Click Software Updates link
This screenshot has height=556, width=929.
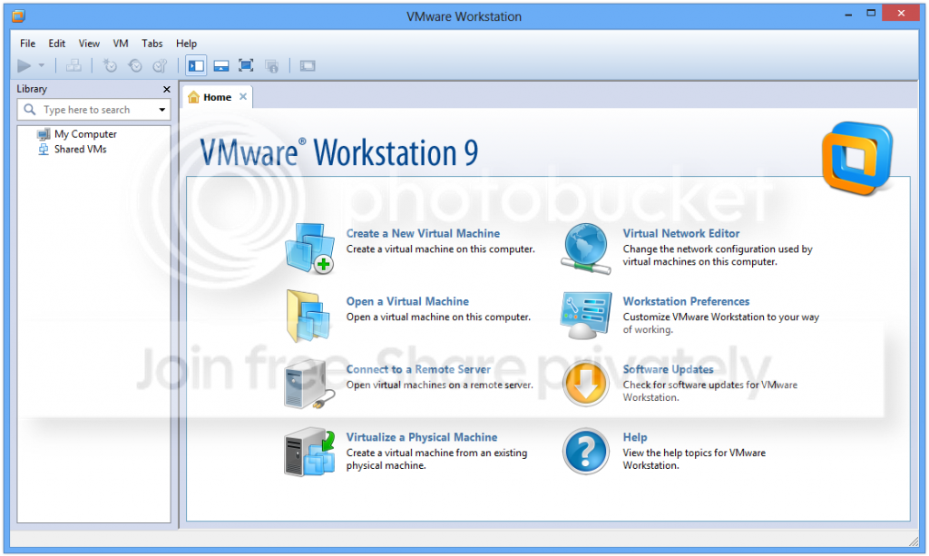[x=669, y=369]
